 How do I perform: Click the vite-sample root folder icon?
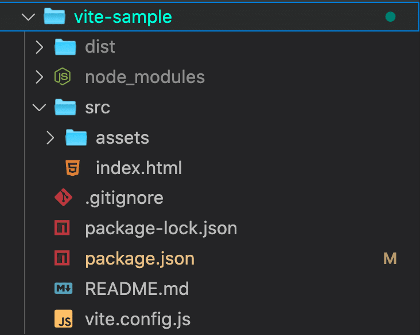coord(55,16)
